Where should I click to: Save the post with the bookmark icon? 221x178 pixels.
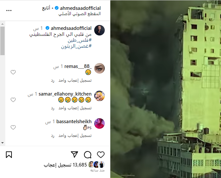tap(9, 155)
